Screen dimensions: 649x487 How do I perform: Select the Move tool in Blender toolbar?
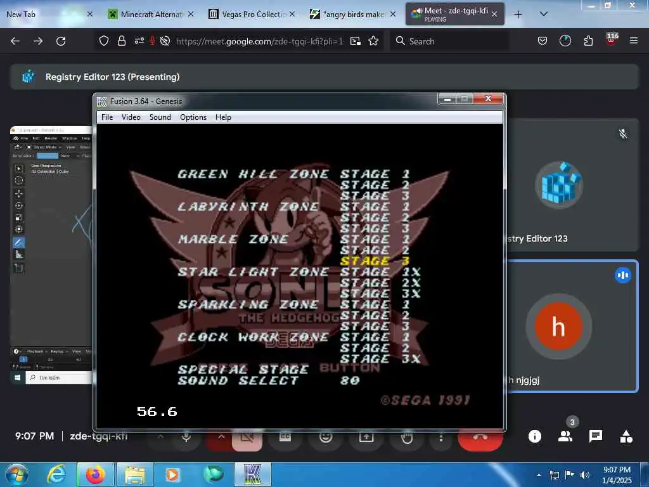coord(18,193)
